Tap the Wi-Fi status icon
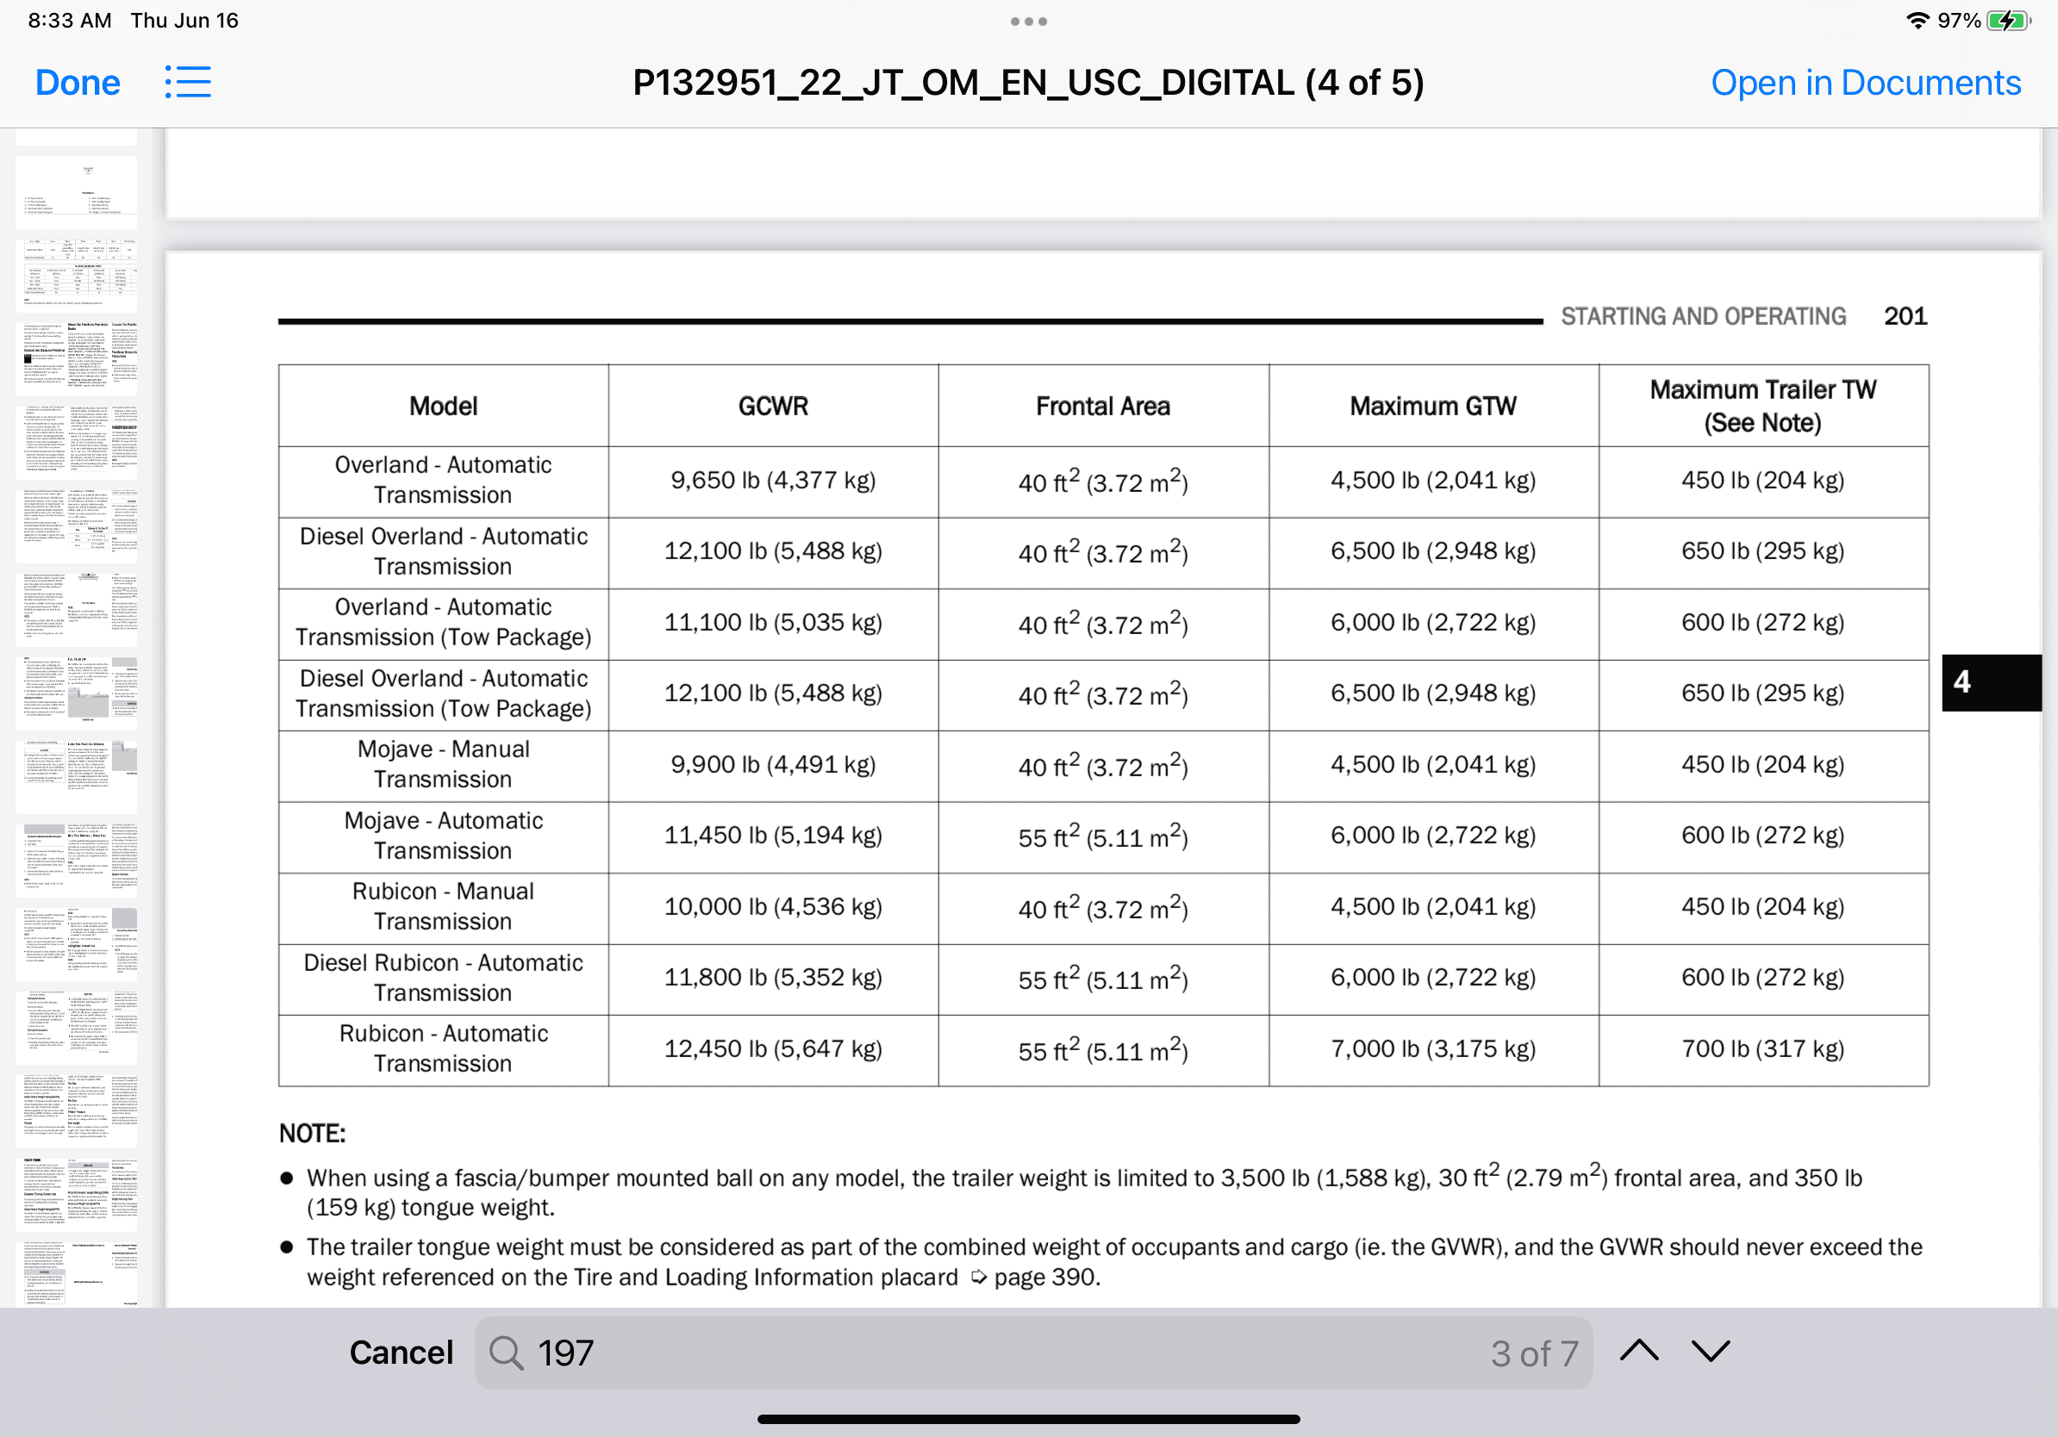This screenshot has height=1437, width=2058. pyautogui.click(x=1918, y=21)
